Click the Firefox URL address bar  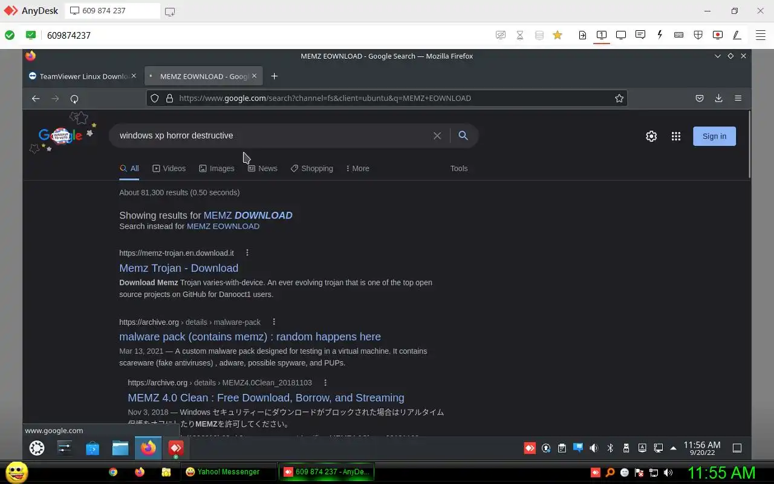click(387, 98)
